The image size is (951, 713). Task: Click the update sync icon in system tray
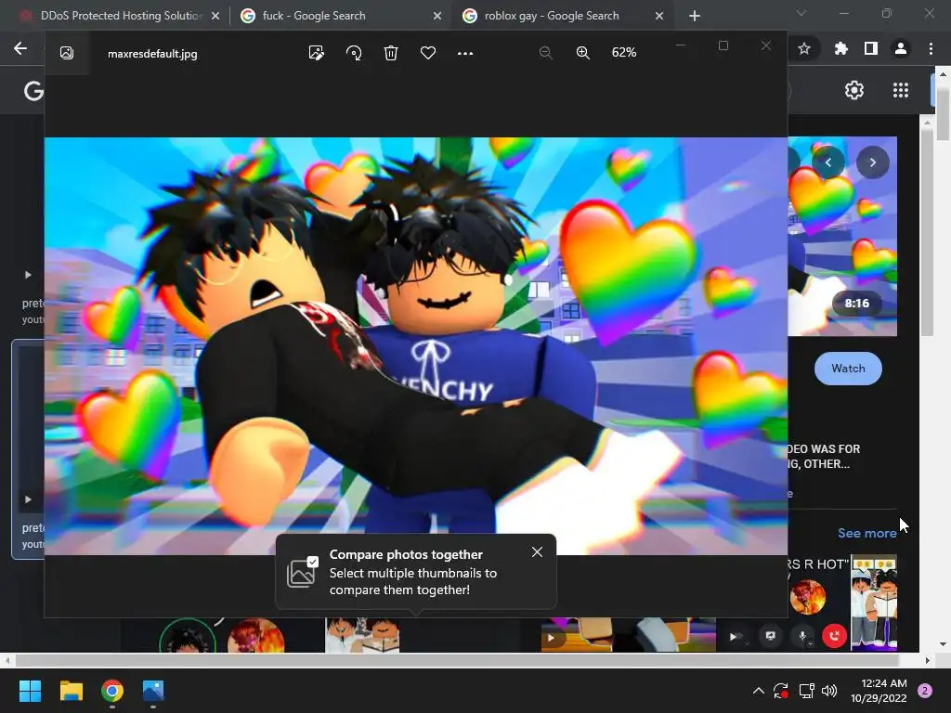(780, 691)
